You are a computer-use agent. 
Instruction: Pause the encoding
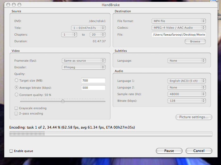tap(169, 151)
